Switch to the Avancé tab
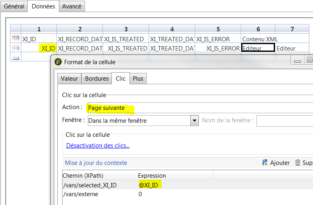This screenshot has width=313, height=205. coord(72,6)
